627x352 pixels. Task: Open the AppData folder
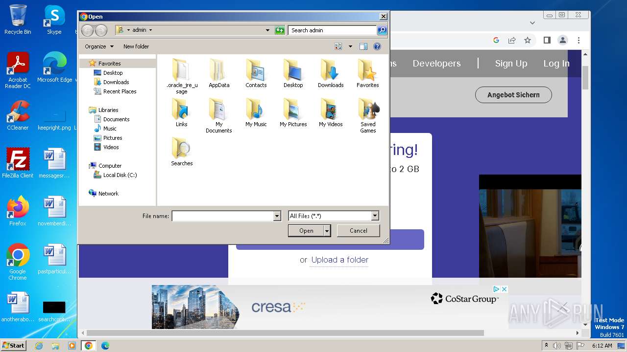coord(219,73)
